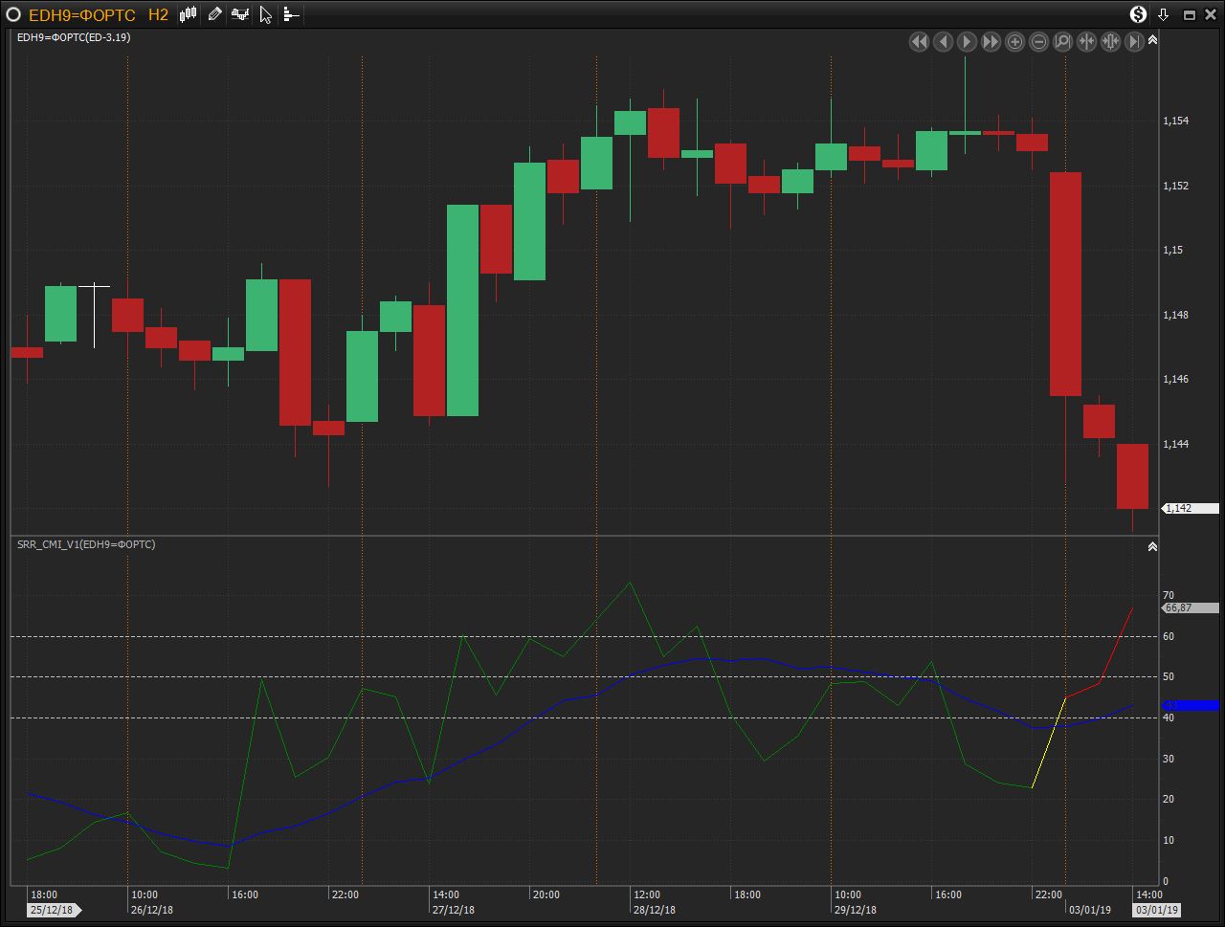Select the pencil drawing tool
Screen dimensions: 1225x927
[214, 14]
